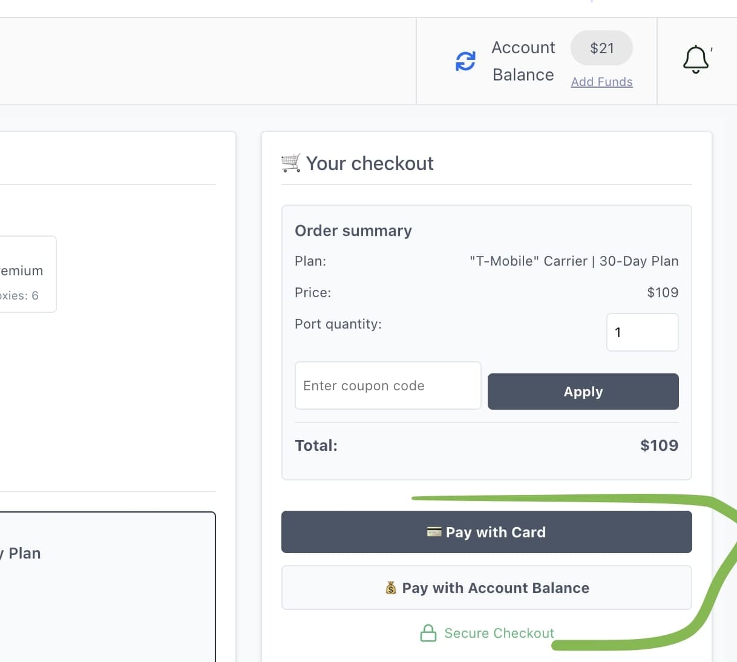Click the green lock icon beside Secure Checkout

click(428, 633)
